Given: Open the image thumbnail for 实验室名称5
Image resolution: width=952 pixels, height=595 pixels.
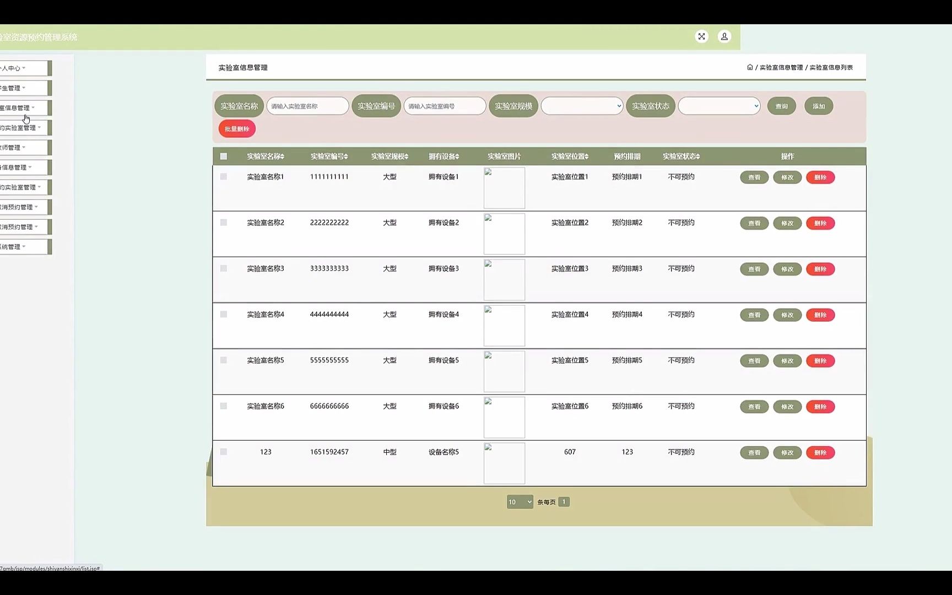Looking at the screenshot, I should pyautogui.click(x=504, y=371).
